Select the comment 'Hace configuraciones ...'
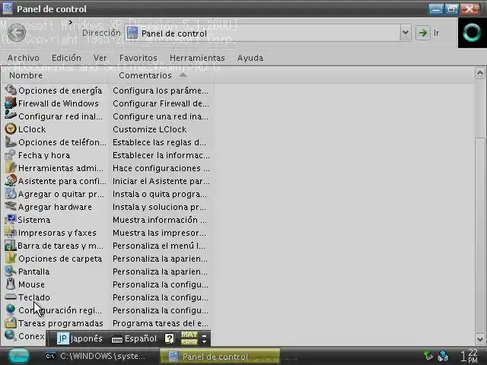The height and width of the screenshot is (365, 487). point(161,168)
